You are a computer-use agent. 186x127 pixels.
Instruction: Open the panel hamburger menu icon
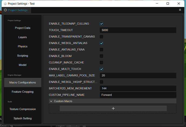tap(180, 10)
